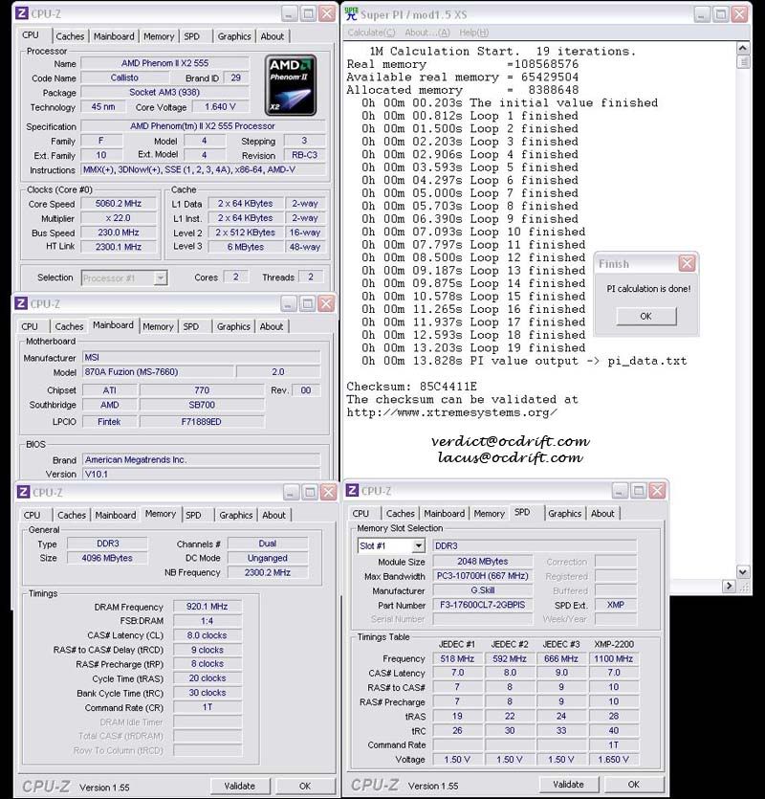Image resolution: width=765 pixels, height=799 pixels.
Task: Click the Part Number F3-17600CL7-2GBPIS field
Action: click(x=482, y=605)
